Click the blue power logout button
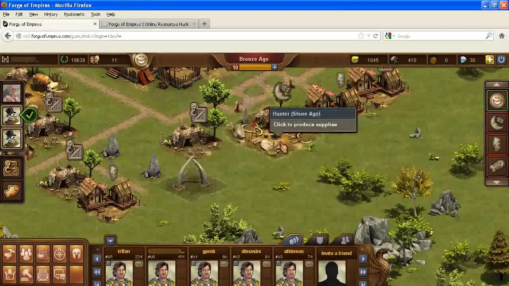Viewport: 509px width, 286px height. tap(501, 60)
